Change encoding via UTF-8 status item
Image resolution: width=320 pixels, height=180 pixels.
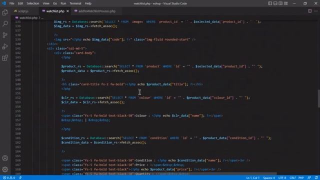(282, 178)
